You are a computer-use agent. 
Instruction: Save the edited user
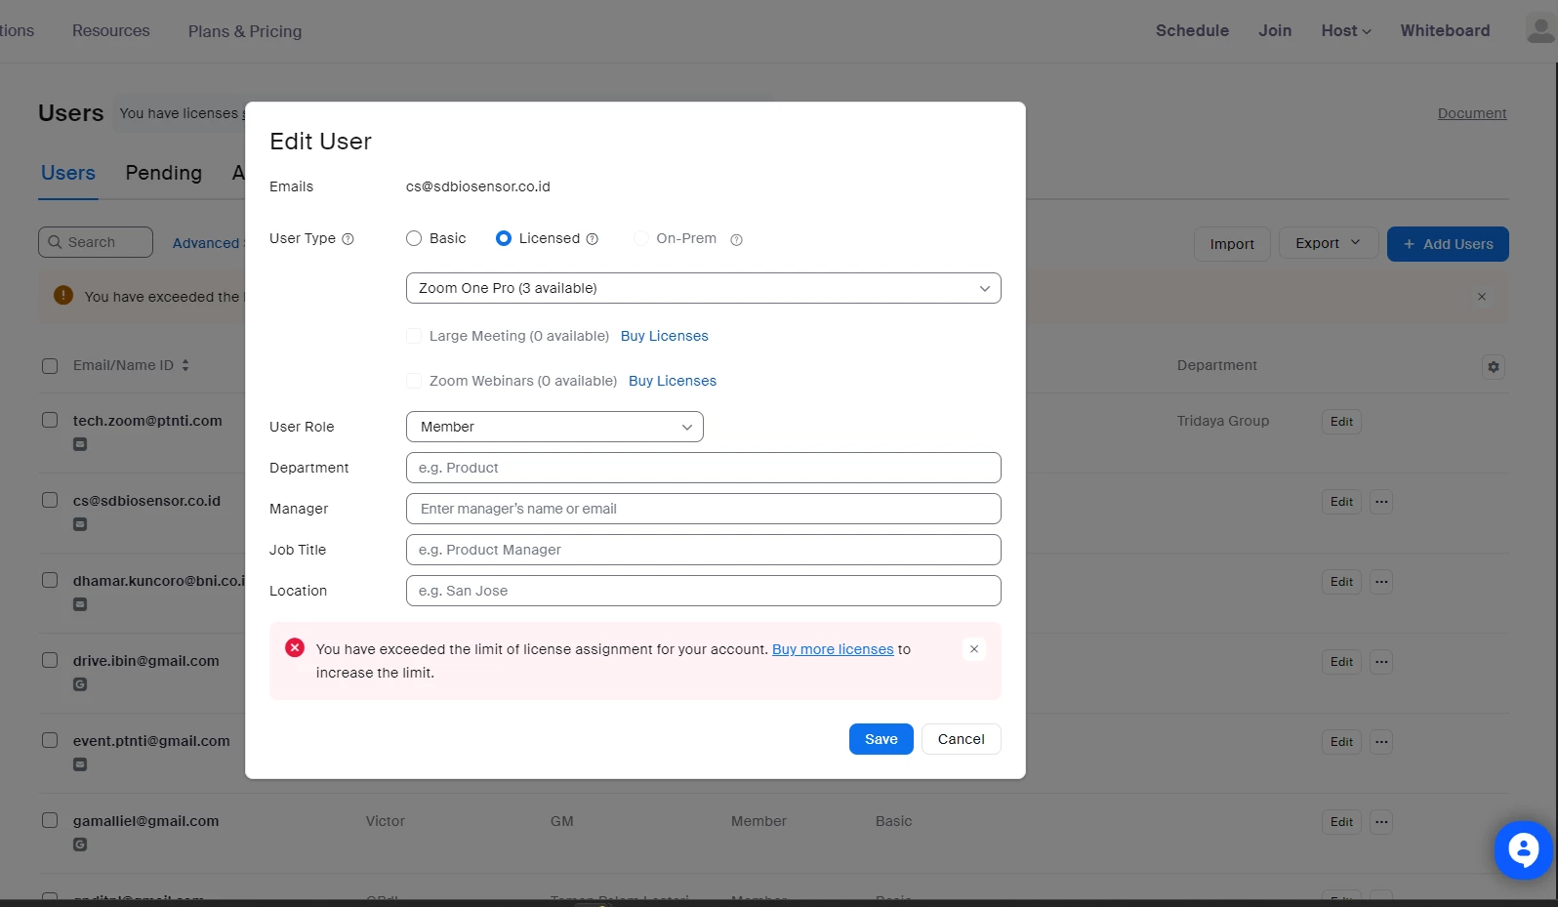coord(881,739)
